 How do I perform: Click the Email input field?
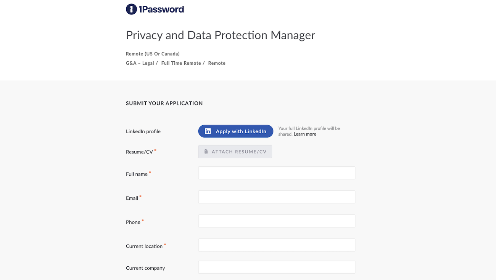276,197
